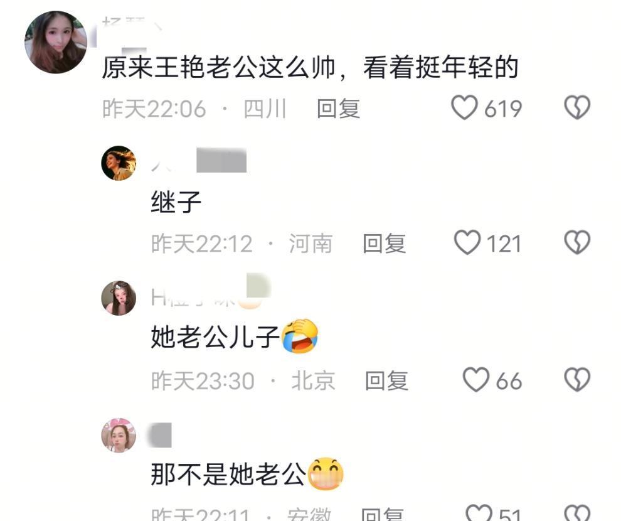Tap broken heart on 继子 reply

pyautogui.click(x=577, y=242)
